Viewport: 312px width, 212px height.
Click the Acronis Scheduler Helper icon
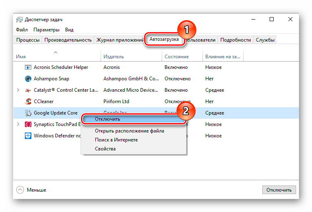[x=28, y=67]
